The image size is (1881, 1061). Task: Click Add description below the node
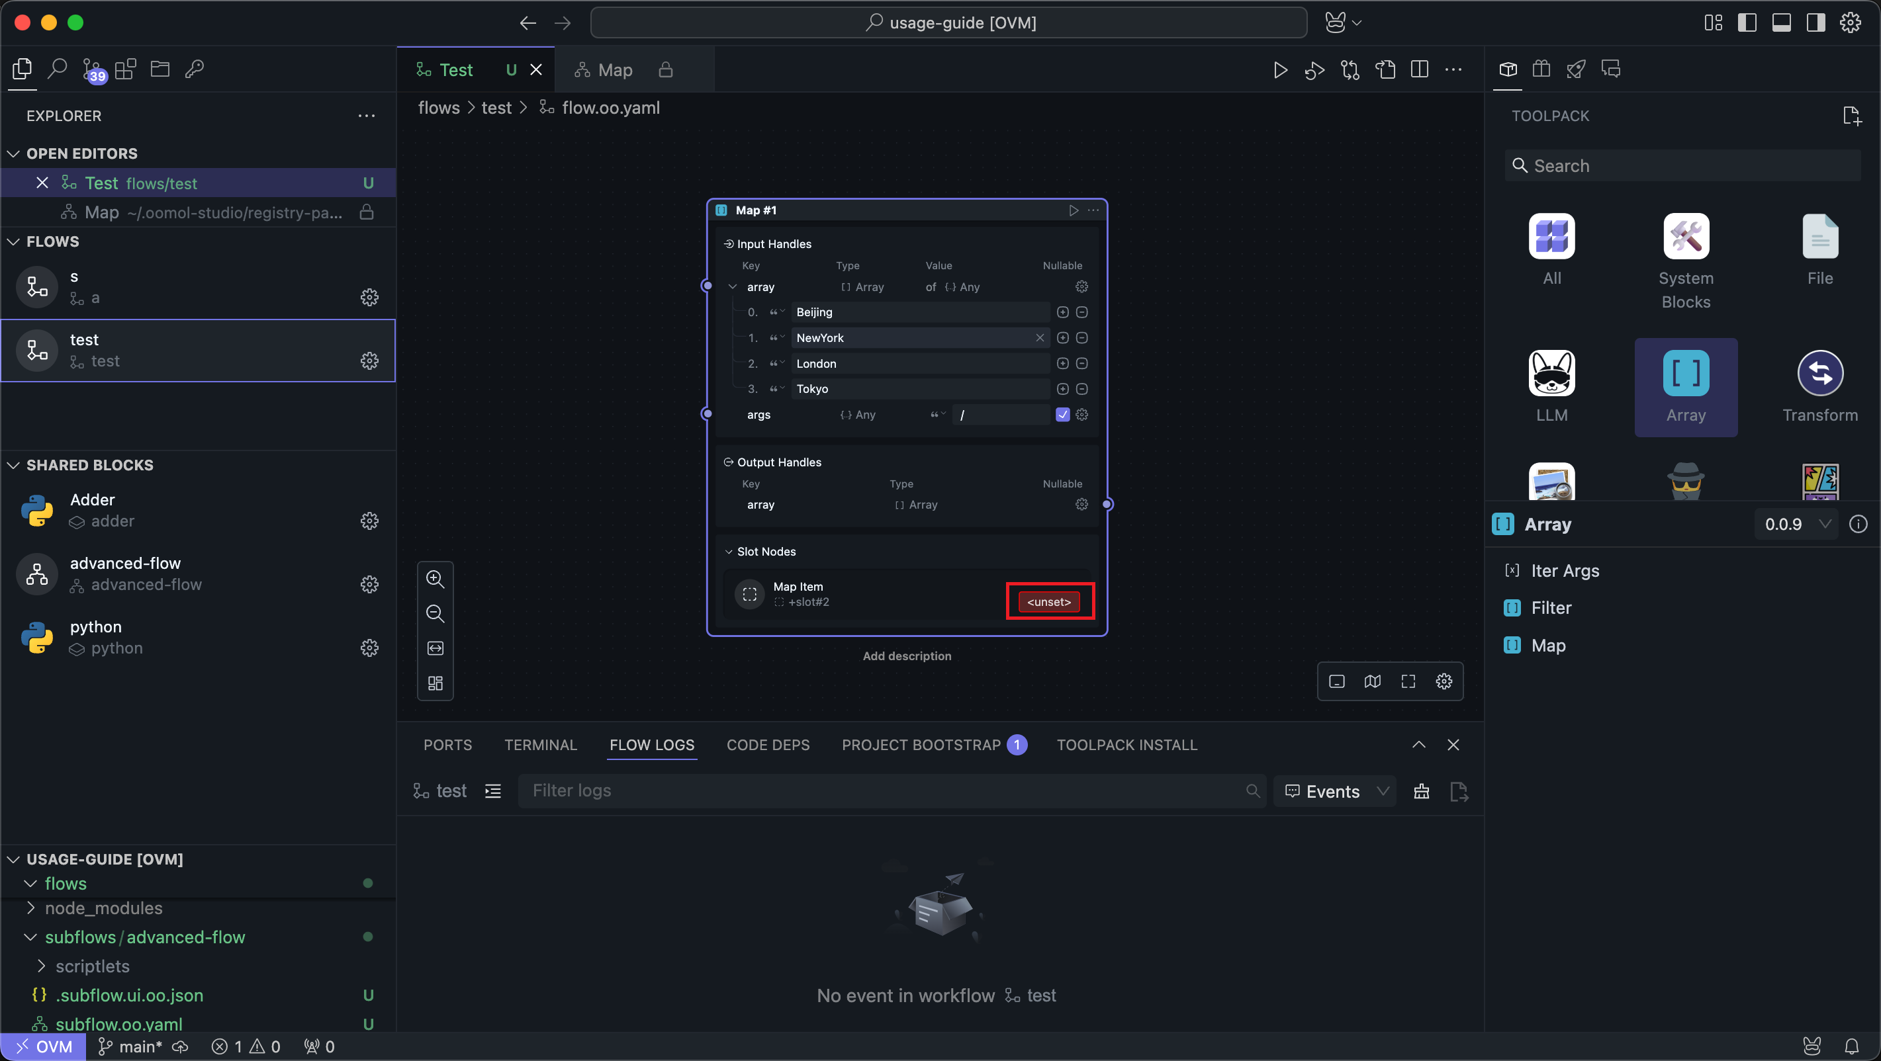pyautogui.click(x=906, y=656)
